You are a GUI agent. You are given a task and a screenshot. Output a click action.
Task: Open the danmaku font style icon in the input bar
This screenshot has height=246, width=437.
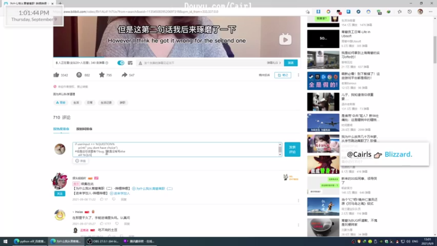click(140, 63)
